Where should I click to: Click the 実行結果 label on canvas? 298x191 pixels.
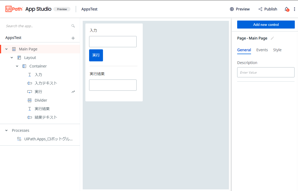pos(97,74)
